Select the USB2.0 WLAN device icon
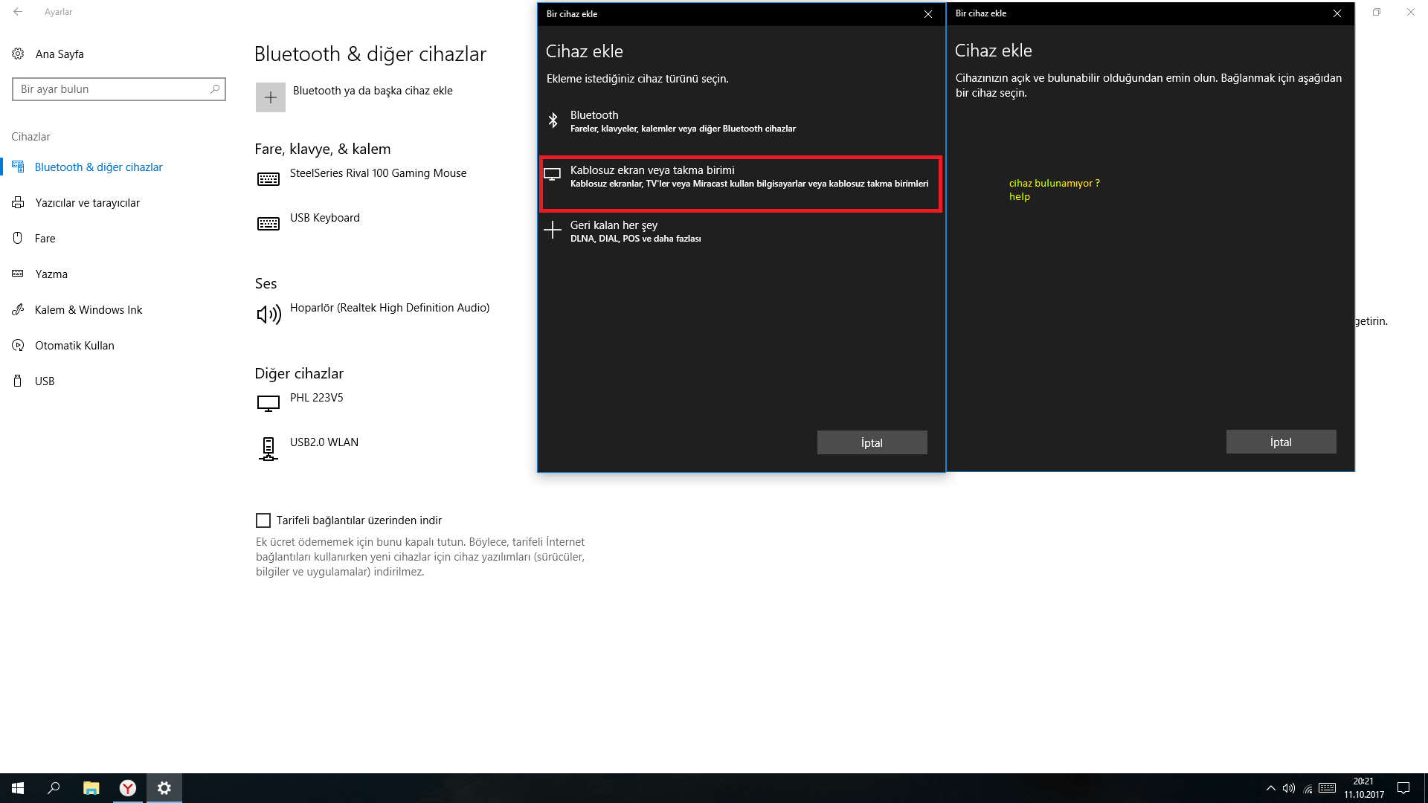 268,448
